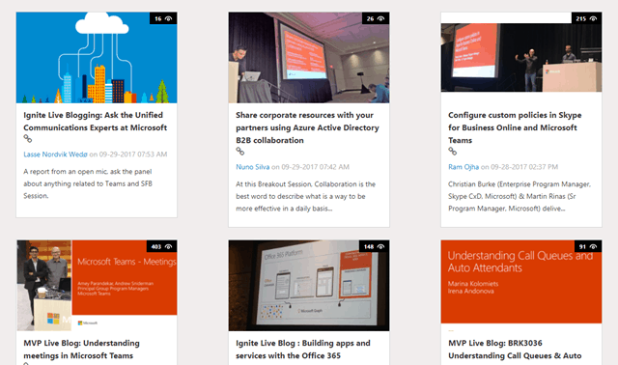Open 'MVP Live Blog: Understanding meetings' post

[x=81, y=350]
